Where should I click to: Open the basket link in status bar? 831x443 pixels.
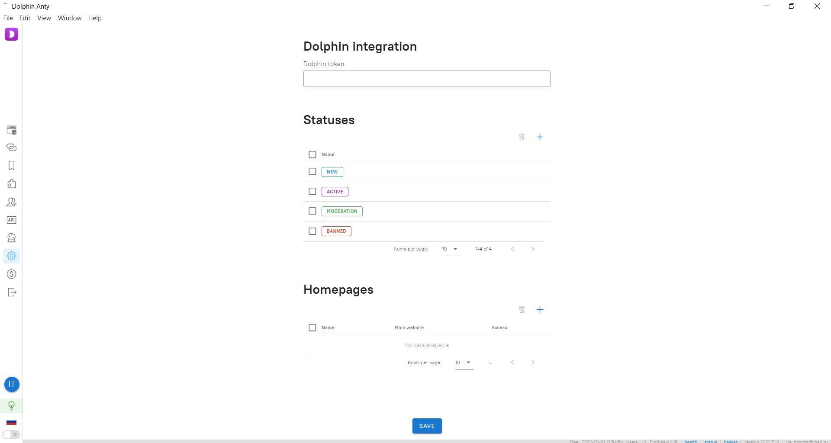click(731, 441)
